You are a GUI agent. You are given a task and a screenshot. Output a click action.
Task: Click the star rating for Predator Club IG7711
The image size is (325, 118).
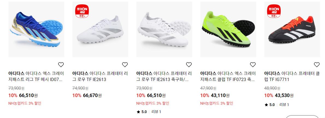270,105
